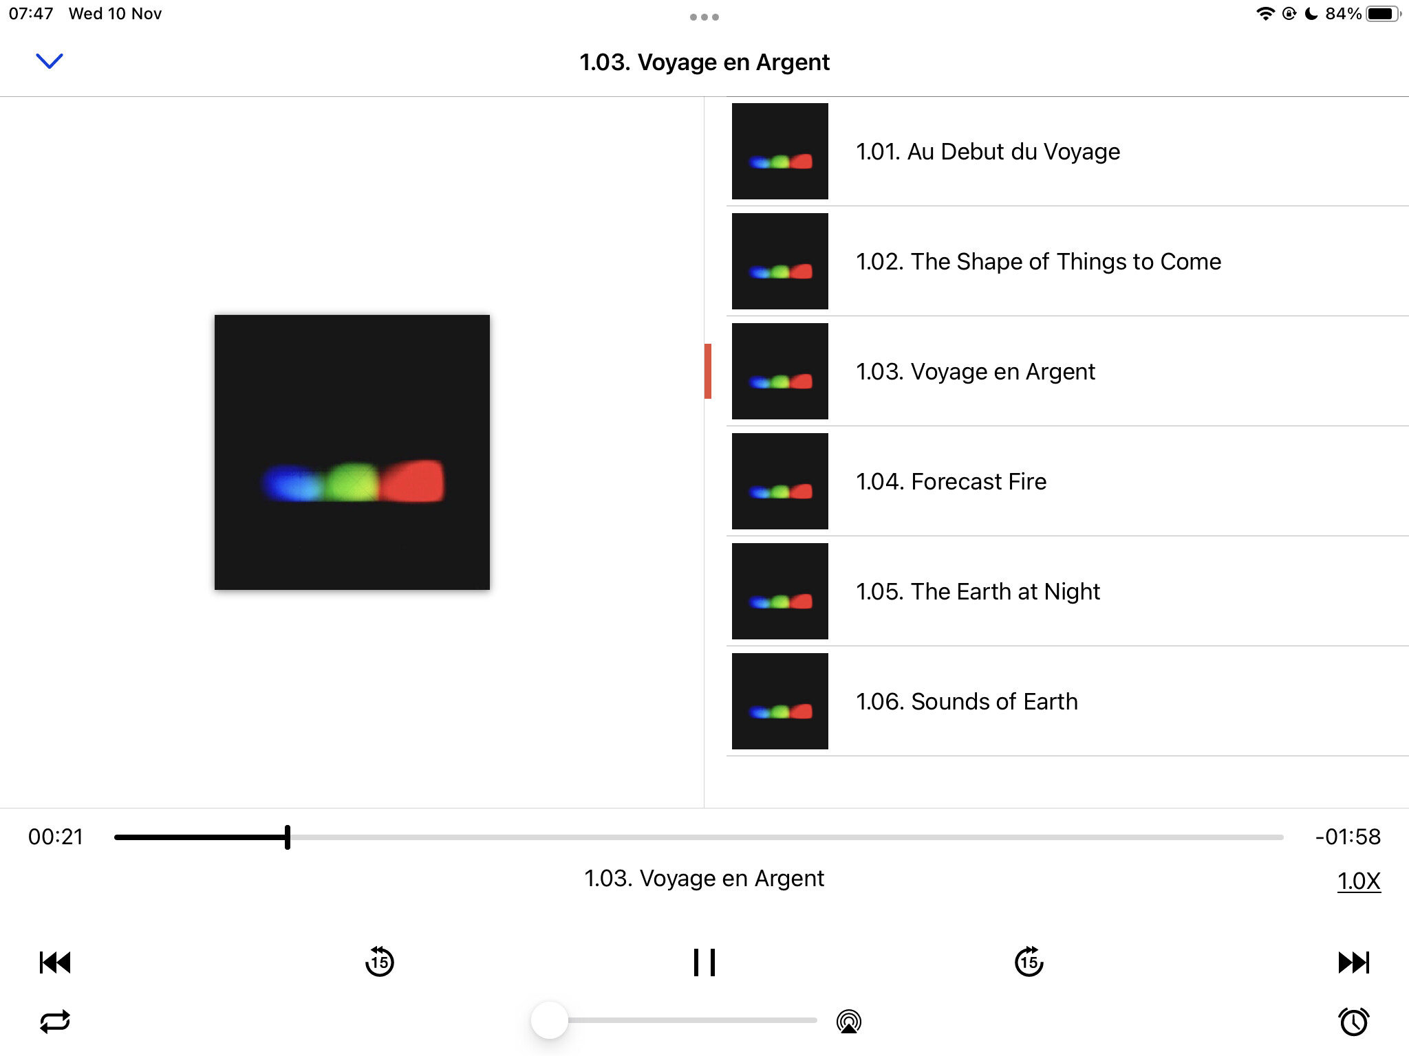Click the volume slider knob
The height and width of the screenshot is (1056, 1409).
[550, 1020]
